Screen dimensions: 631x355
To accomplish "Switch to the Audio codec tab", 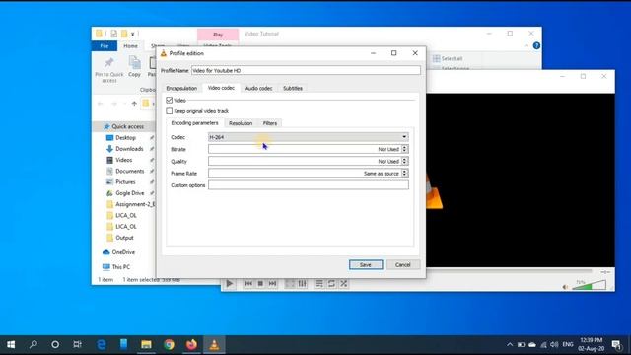I will (x=258, y=88).
